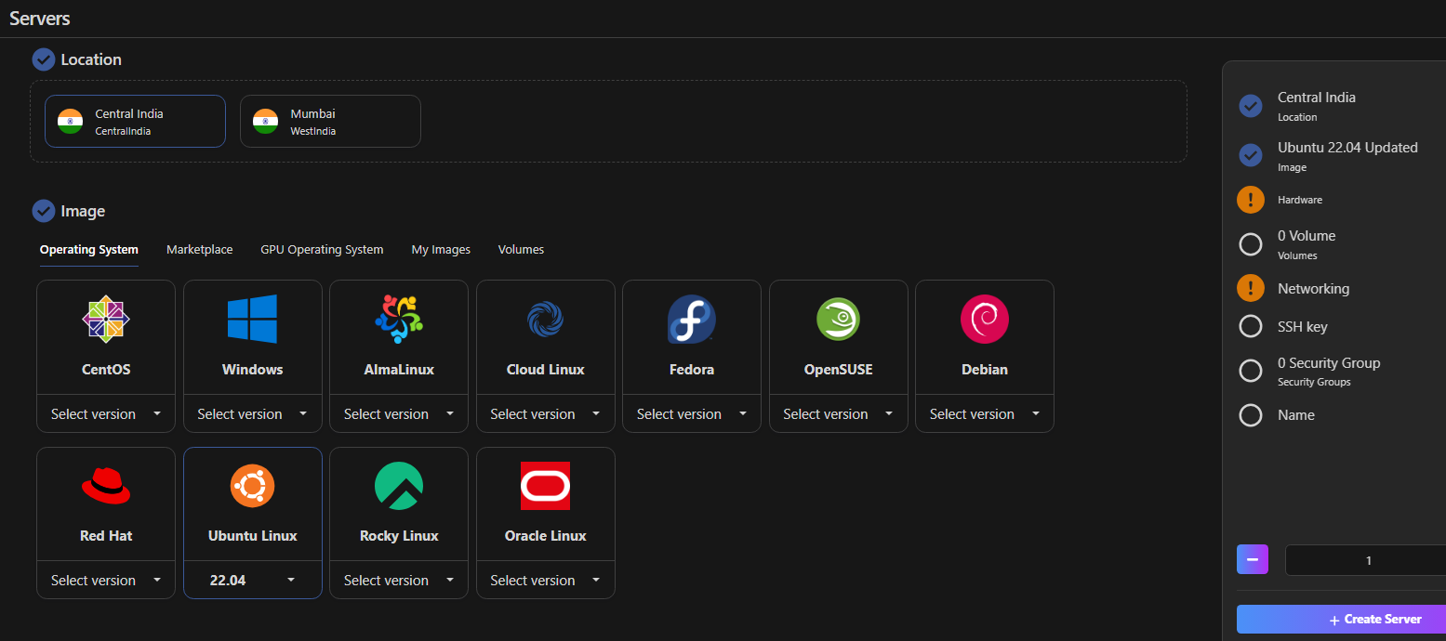
Task: Select the SSH key step circle
Action: 1251,327
